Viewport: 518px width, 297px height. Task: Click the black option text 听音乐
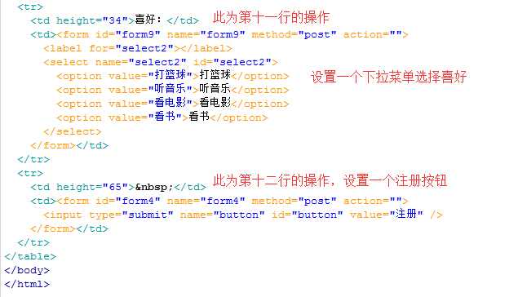tap(215, 89)
